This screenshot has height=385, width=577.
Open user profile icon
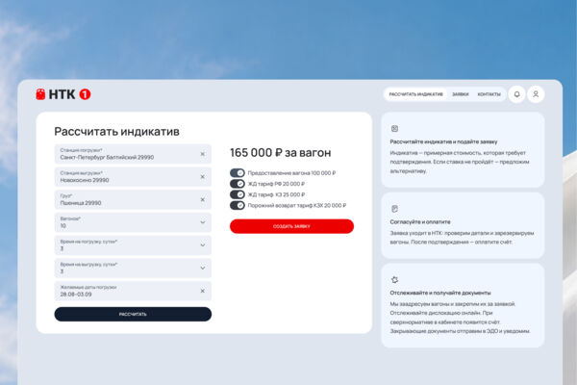(536, 94)
